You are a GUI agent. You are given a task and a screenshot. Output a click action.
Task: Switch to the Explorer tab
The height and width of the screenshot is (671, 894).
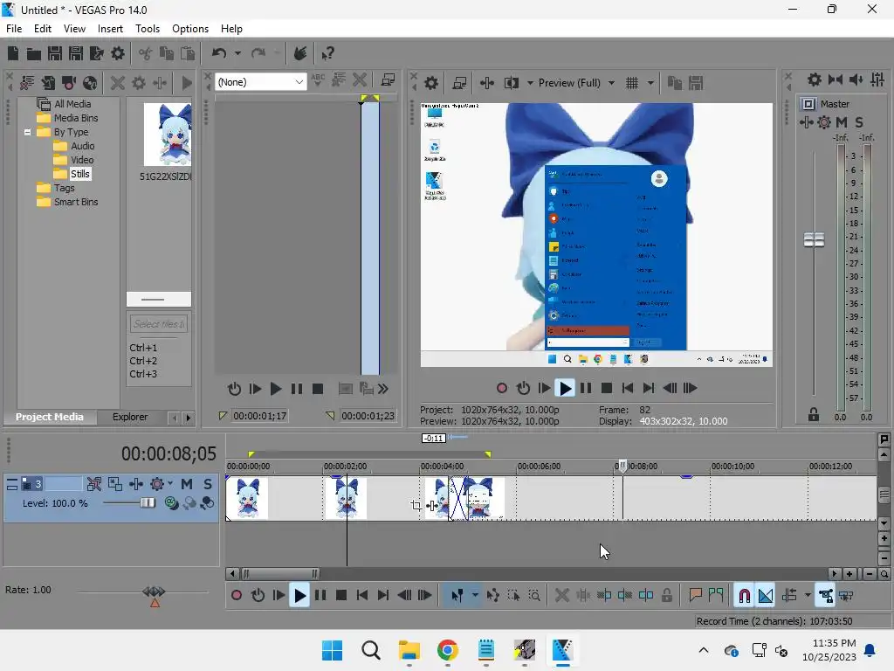(130, 417)
